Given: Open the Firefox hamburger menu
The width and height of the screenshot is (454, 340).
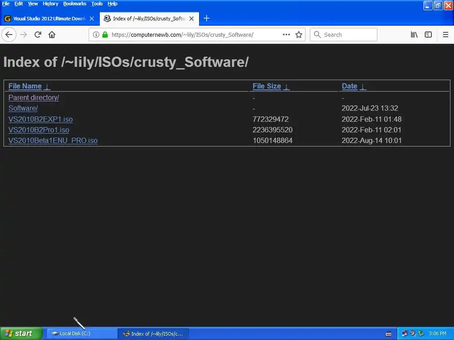Looking at the screenshot, I should point(446,35).
